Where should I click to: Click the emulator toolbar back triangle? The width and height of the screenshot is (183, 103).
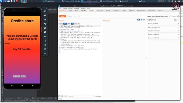point(45,41)
